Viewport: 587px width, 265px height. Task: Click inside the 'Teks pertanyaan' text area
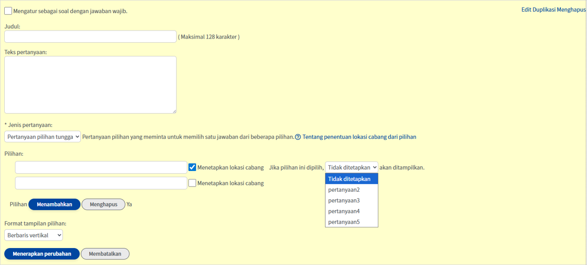[90, 85]
